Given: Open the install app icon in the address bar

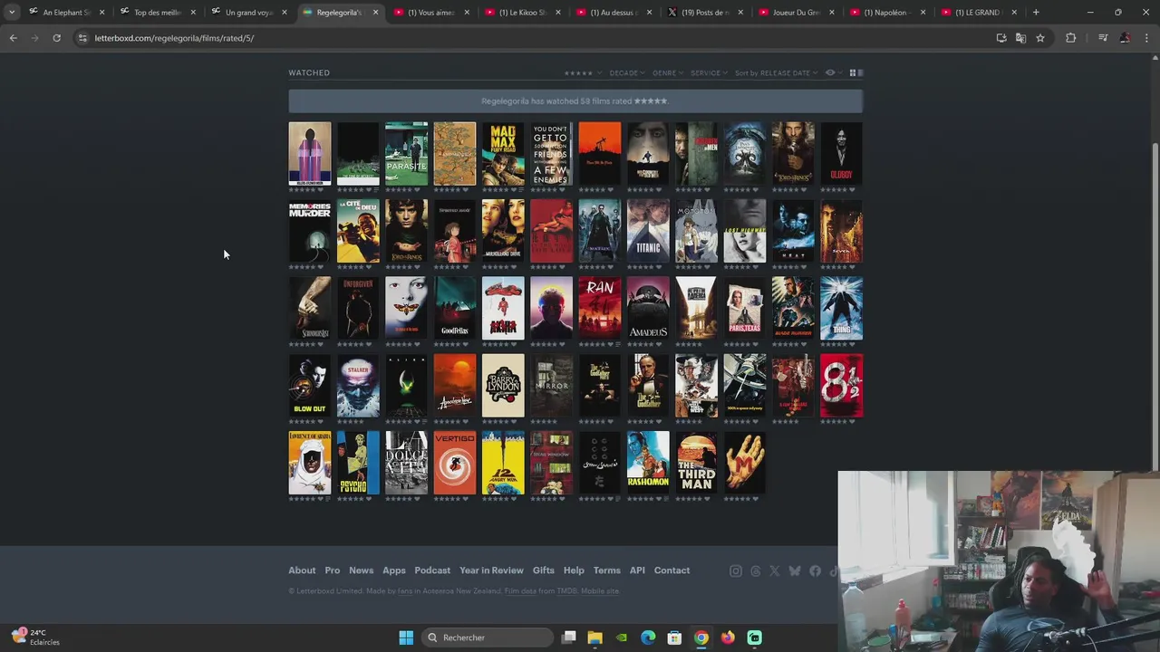Looking at the screenshot, I should (x=1001, y=38).
